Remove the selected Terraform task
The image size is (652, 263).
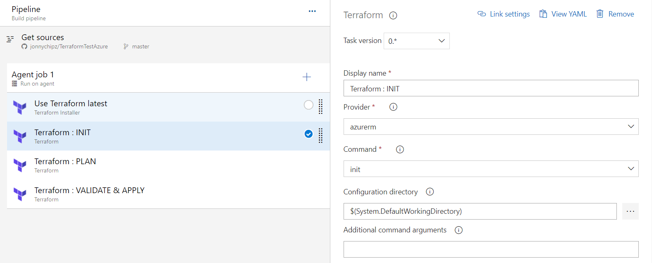click(x=615, y=14)
